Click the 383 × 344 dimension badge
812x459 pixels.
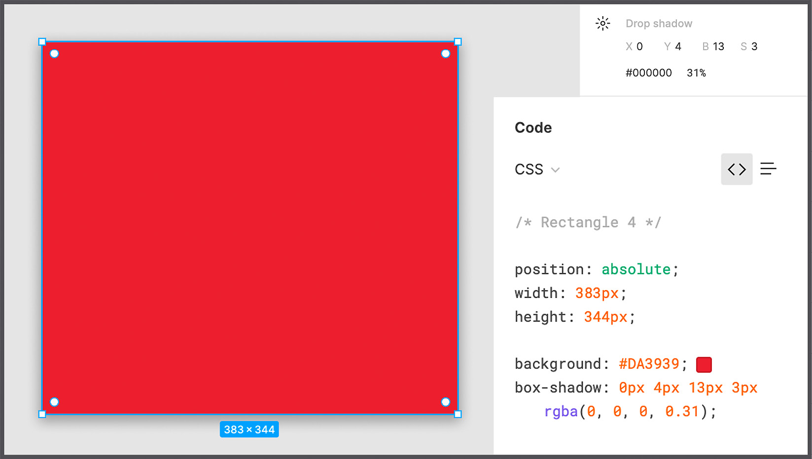[249, 429]
